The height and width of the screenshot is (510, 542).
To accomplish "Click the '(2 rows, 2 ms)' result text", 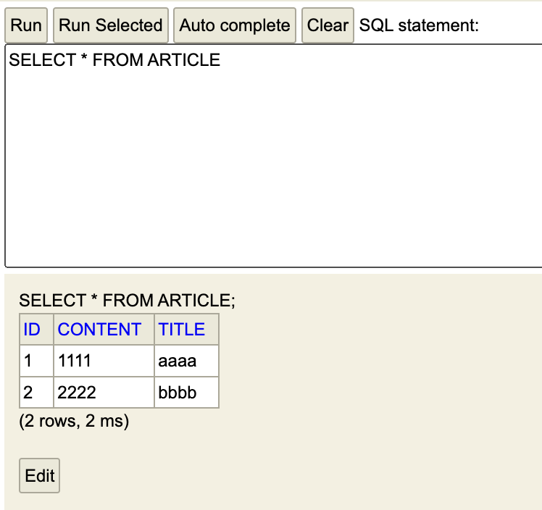I will pyautogui.click(x=74, y=421).
